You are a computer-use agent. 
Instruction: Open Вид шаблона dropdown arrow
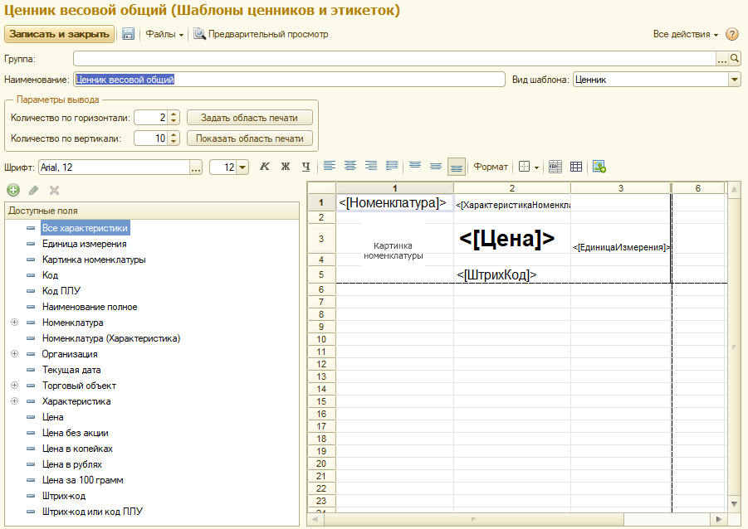pyautogui.click(x=735, y=80)
